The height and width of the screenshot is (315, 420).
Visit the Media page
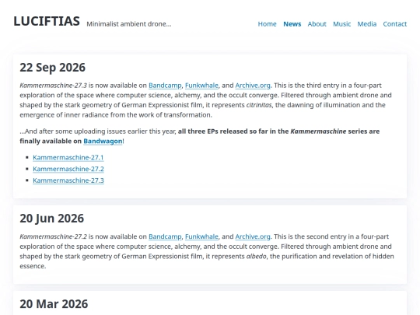pos(366,24)
